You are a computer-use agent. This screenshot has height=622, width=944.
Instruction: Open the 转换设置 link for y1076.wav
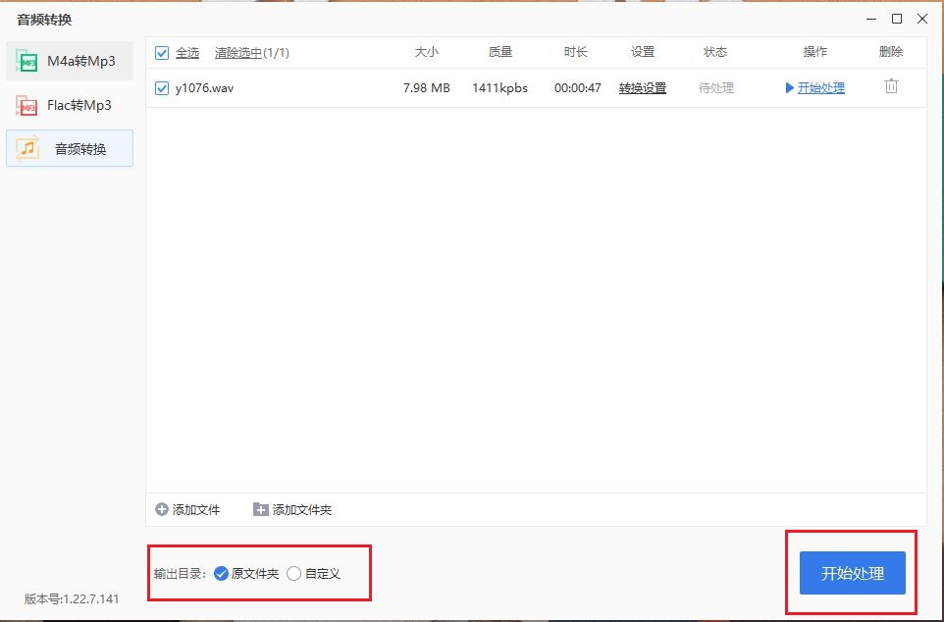642,88
